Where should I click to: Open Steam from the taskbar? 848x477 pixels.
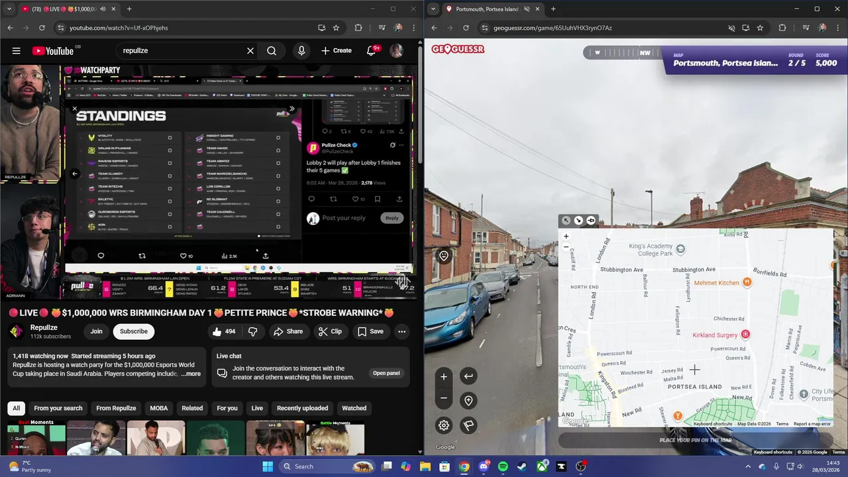(523, 466)
